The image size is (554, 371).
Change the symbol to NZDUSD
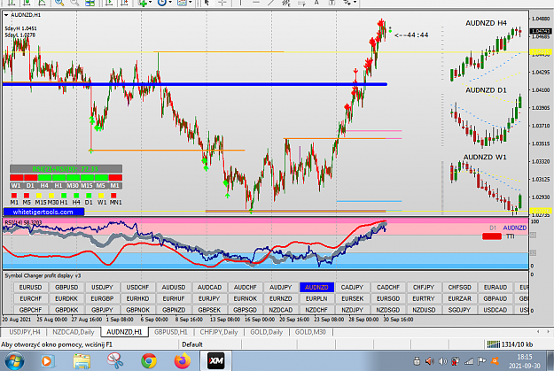pos(424,310)
